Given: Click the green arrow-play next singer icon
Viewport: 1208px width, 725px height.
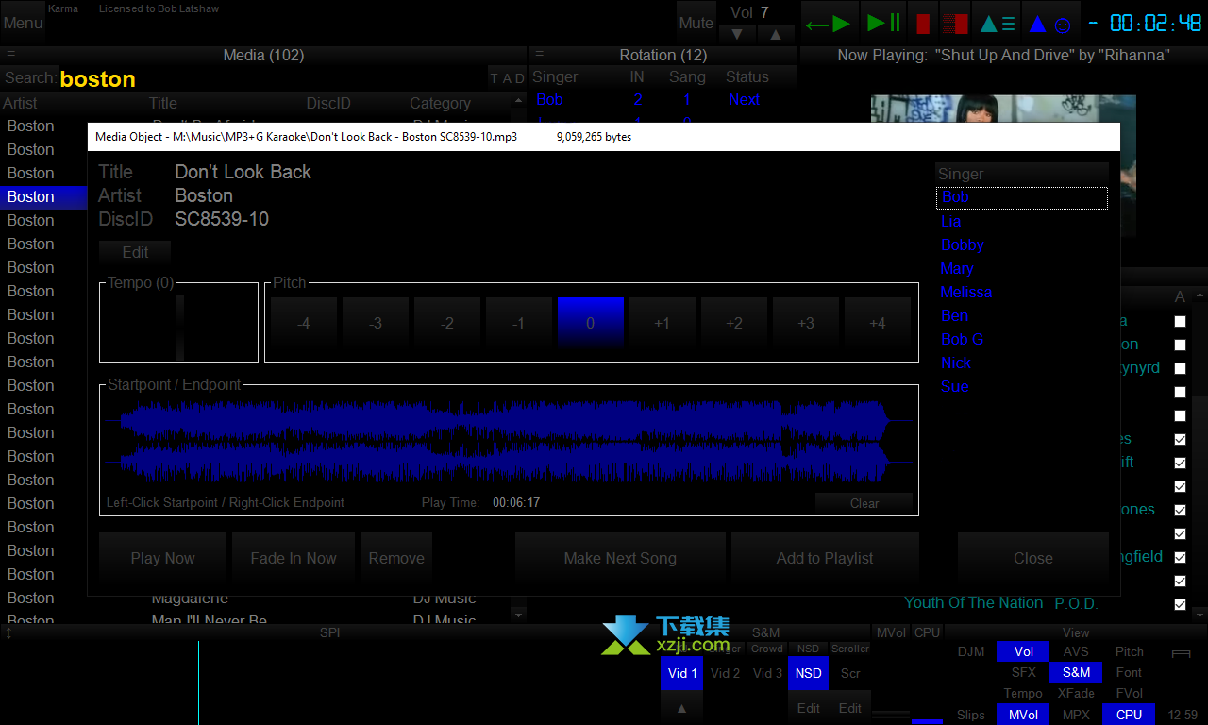Looking at the screenshot, I should click(829, 23).
